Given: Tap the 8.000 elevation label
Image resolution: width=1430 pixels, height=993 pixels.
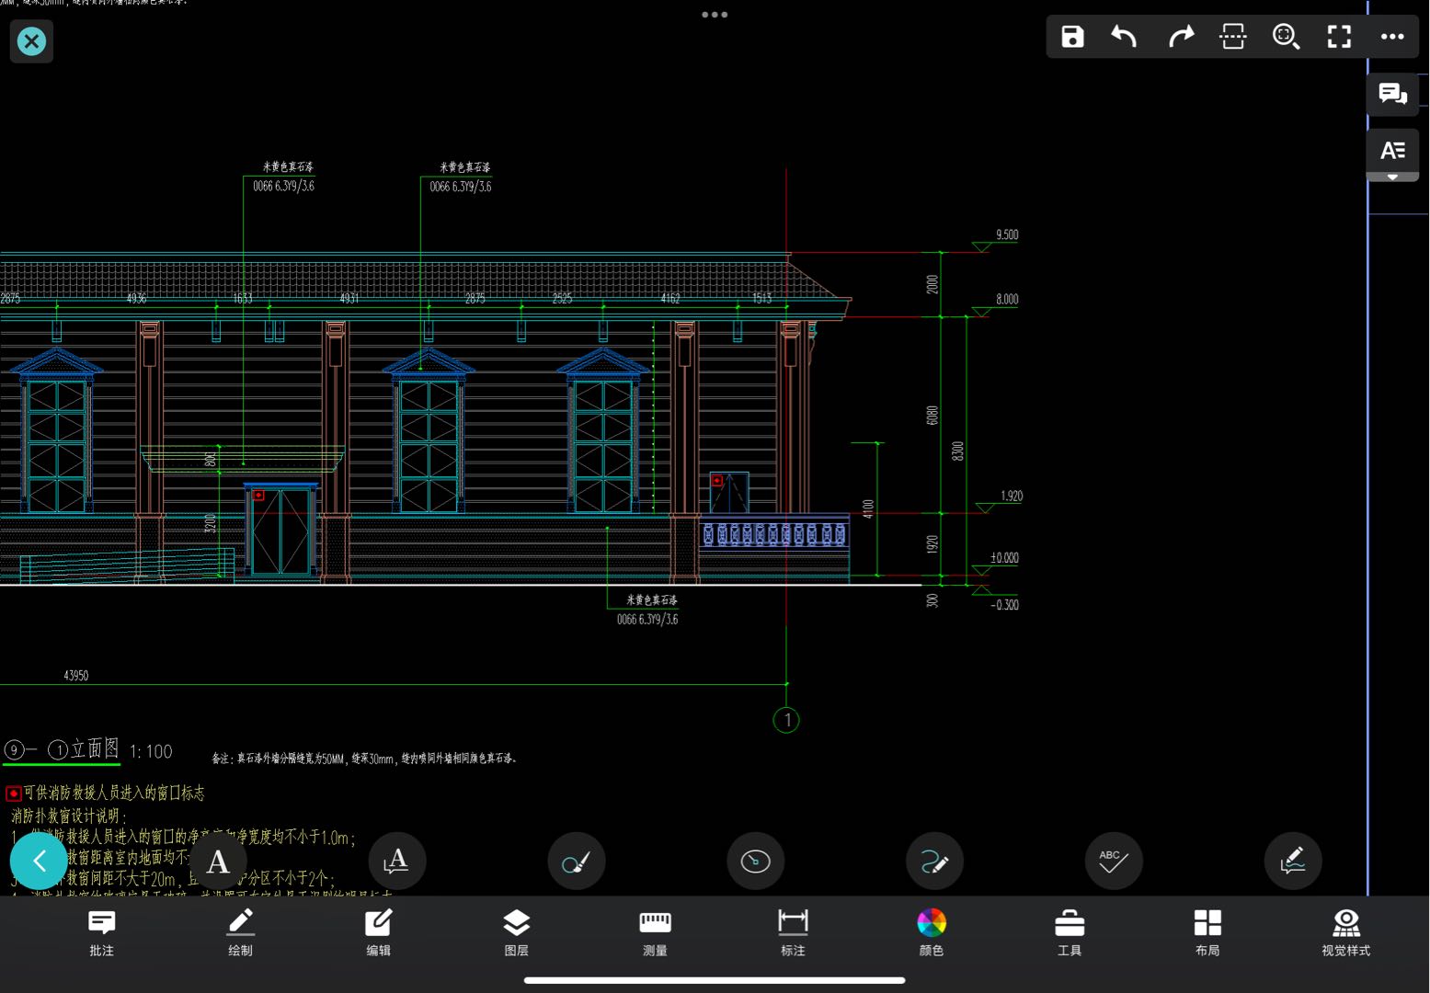Looking at the screenshot, I should point(1007,299).
